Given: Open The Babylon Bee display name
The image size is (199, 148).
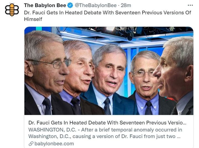Looking at the screenshot, I should [x=45, y=5].
